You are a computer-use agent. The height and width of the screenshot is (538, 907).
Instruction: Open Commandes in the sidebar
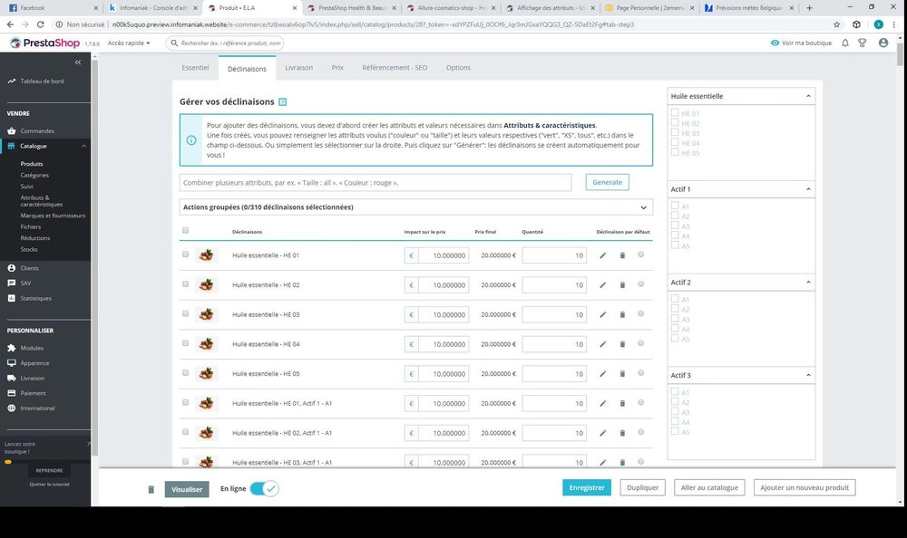point(37,131)
